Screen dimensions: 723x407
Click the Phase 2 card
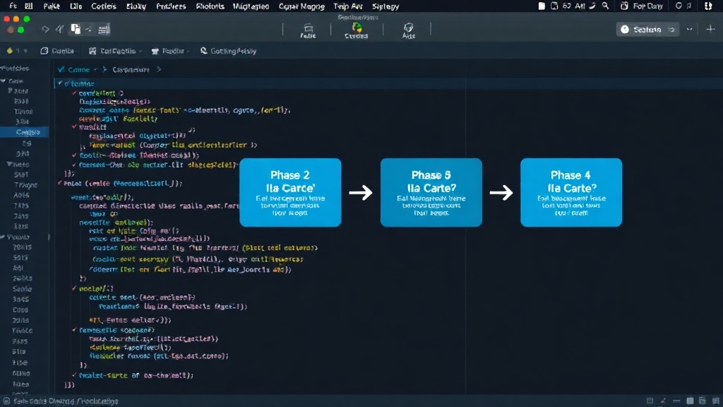pos(290,192)
